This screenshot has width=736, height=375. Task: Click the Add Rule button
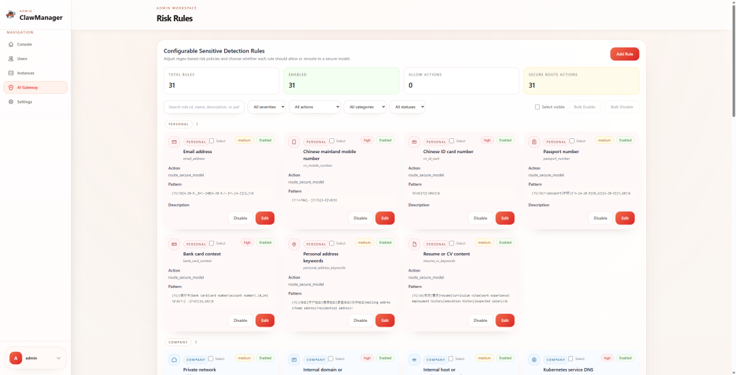click(x=624, y=54)
